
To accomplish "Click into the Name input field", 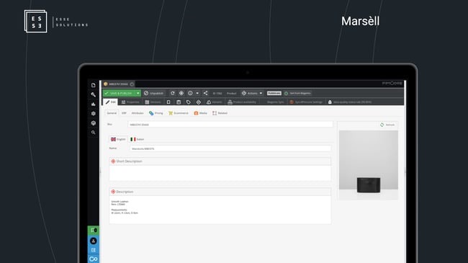I will tap(230, 148).
